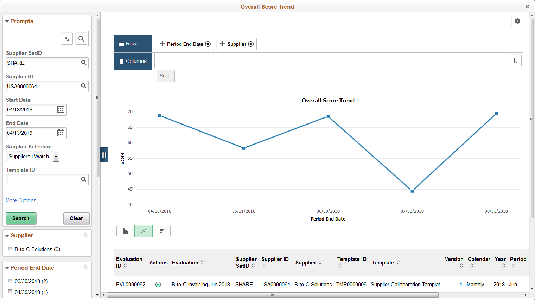Click the sort icon near Columns row

516,60
